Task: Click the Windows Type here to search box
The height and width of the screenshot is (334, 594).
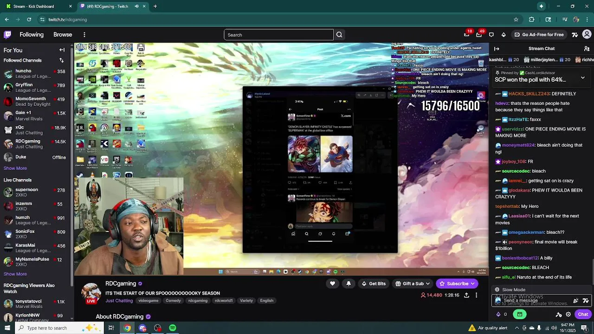Action: click(x=59, y=328)
